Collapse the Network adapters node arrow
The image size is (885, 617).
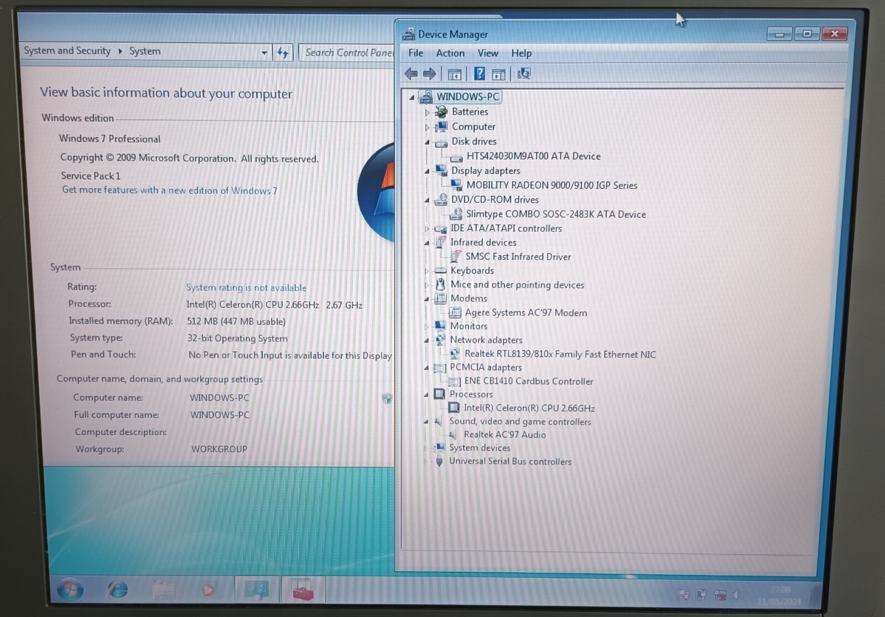click(426, 341)
